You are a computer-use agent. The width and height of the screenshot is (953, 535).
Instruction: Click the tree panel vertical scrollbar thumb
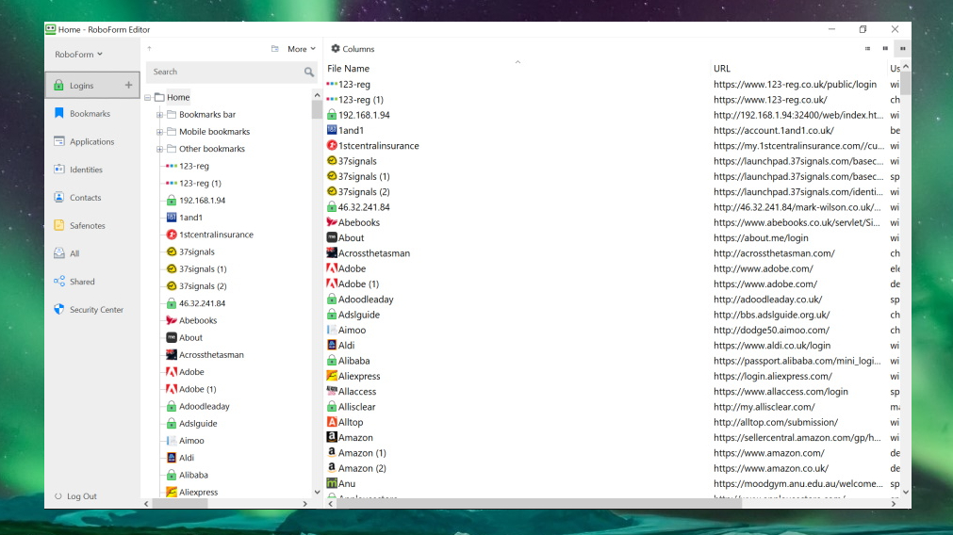click(317, 110)
